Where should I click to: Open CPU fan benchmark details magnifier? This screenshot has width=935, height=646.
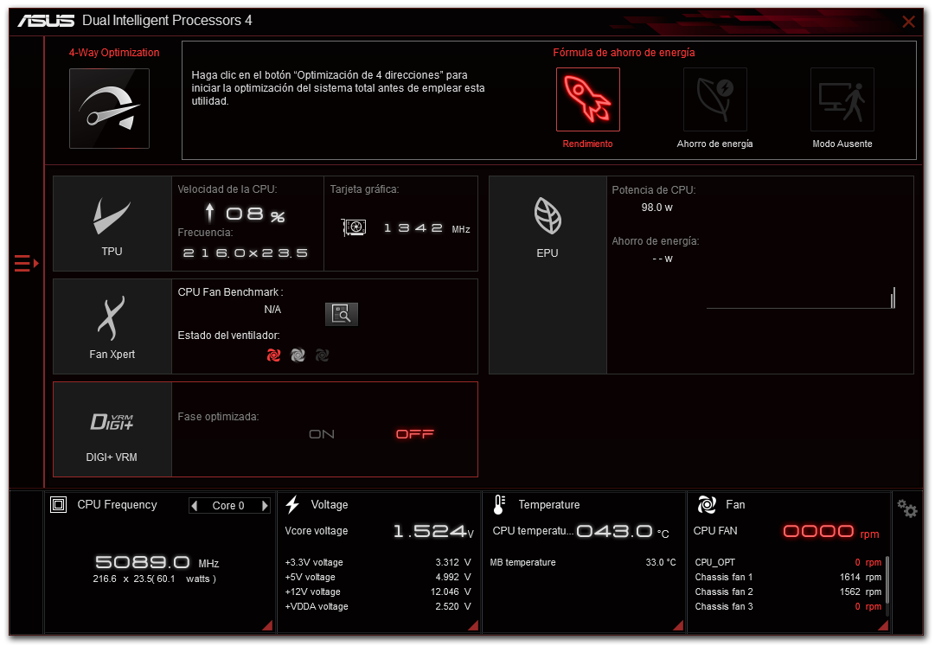pos(342,313)
